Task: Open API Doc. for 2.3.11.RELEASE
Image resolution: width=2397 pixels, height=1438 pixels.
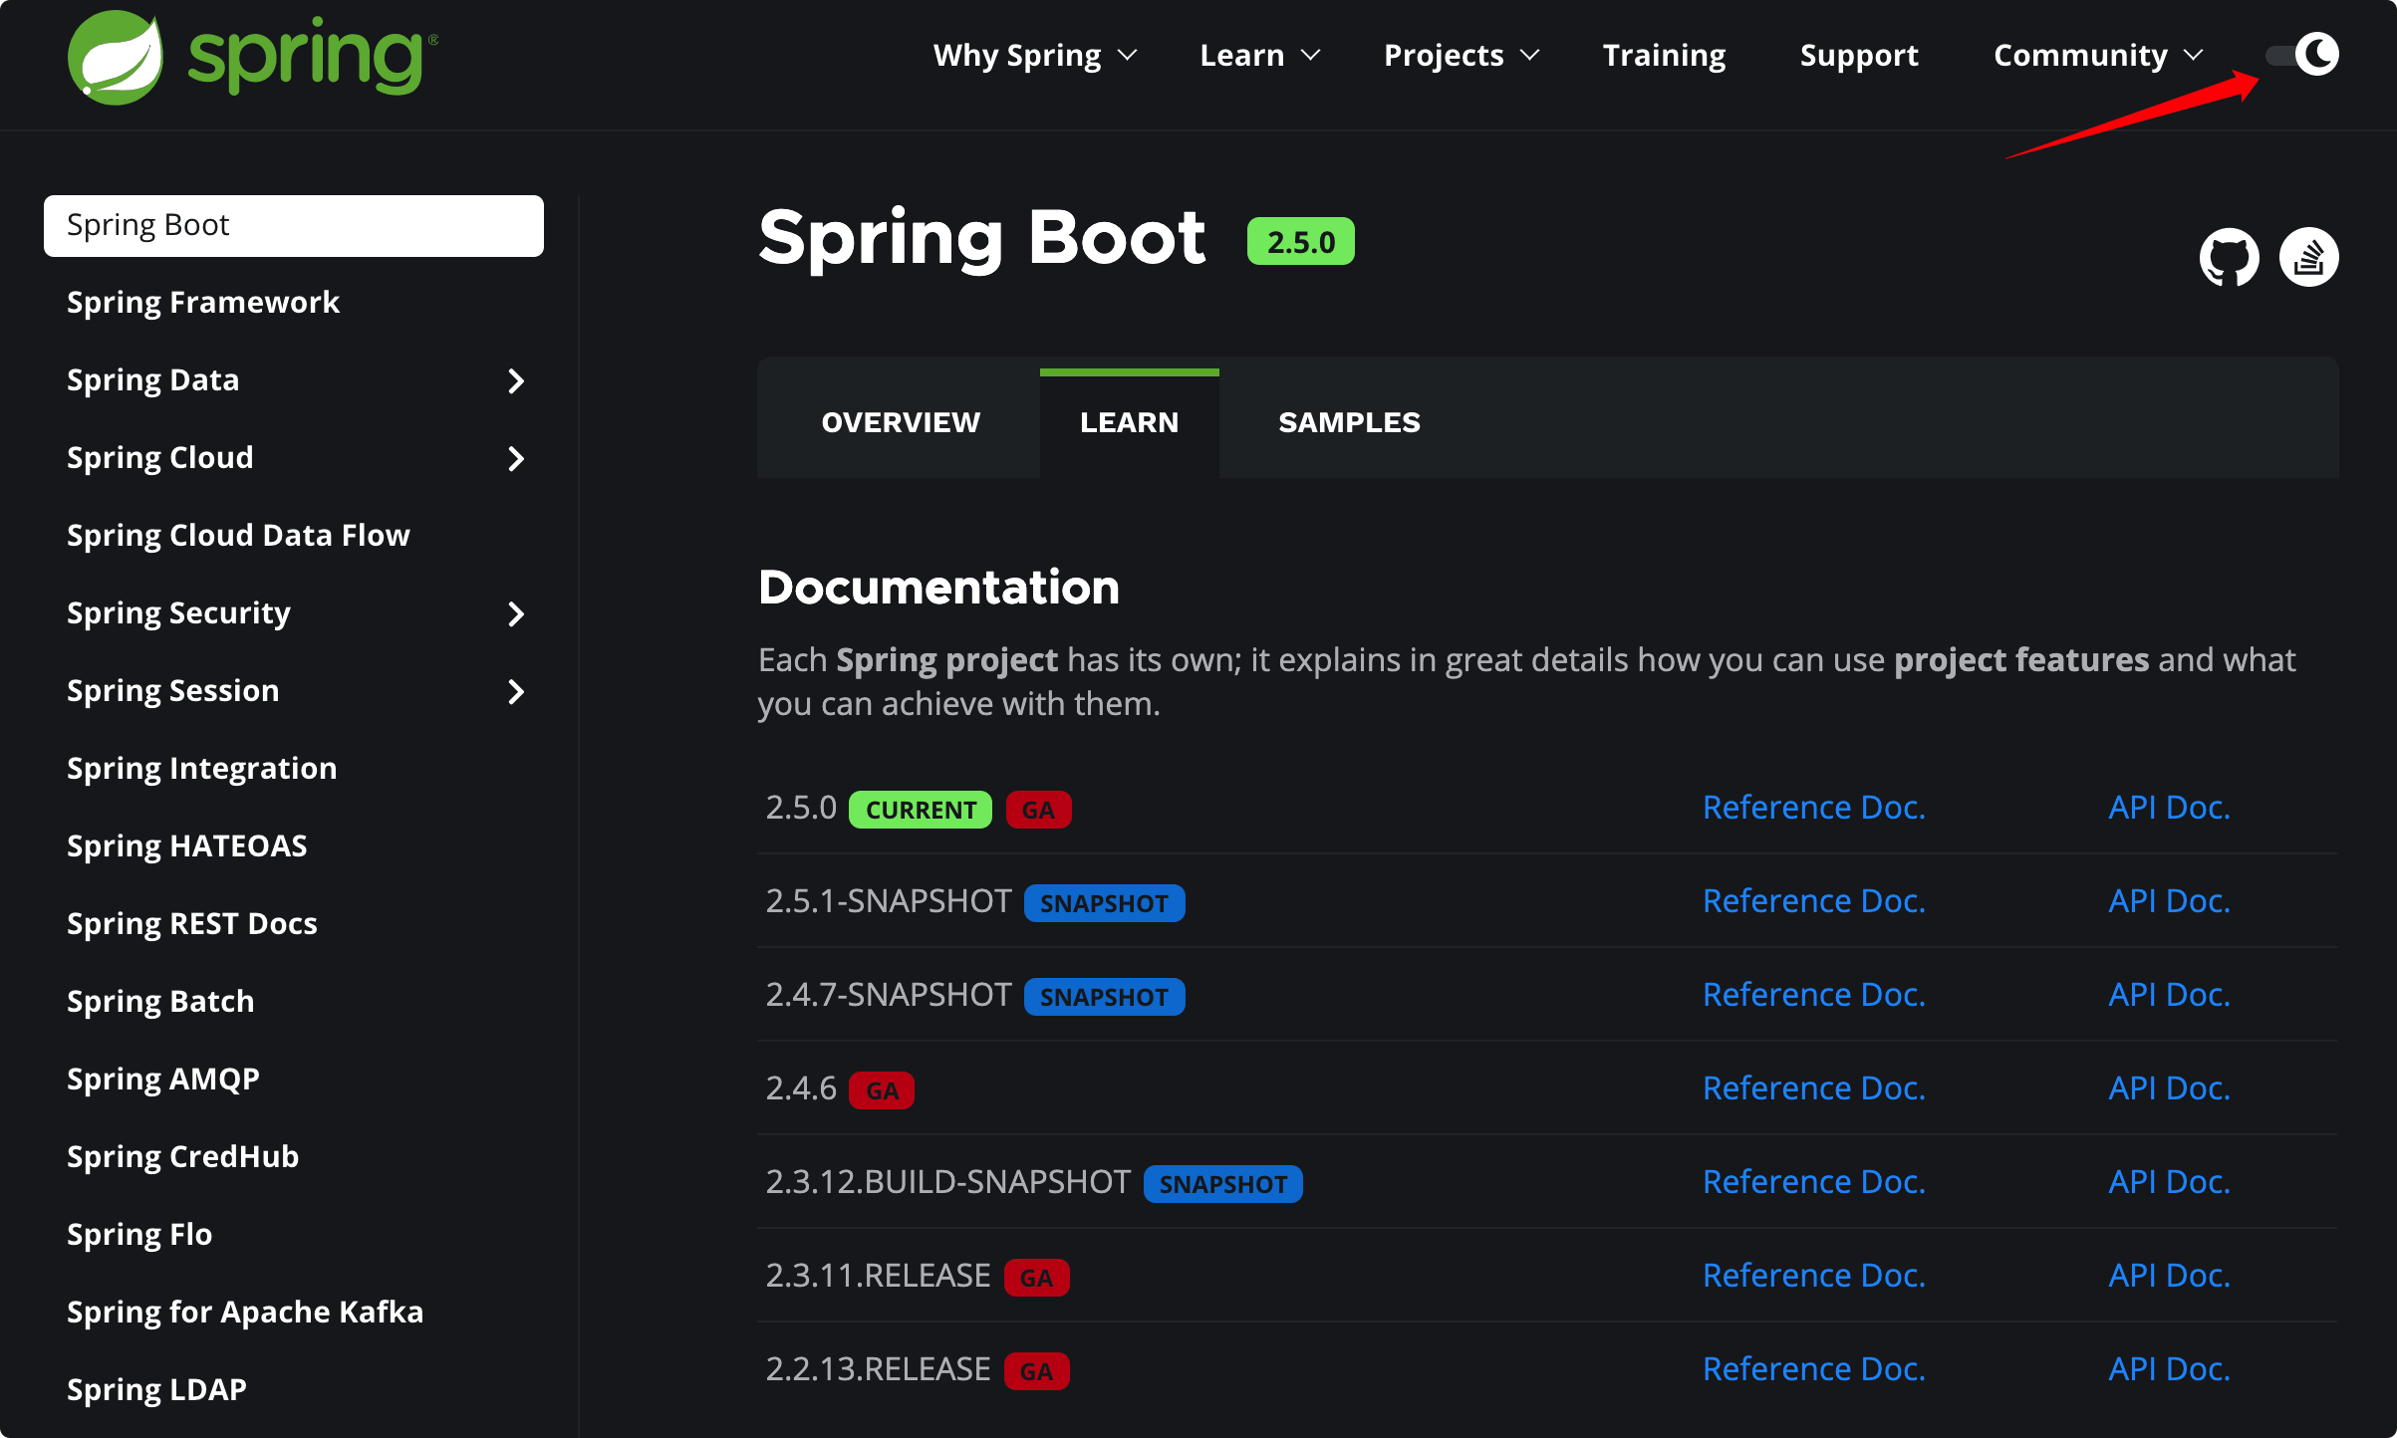Action: click(2169, 1275)
